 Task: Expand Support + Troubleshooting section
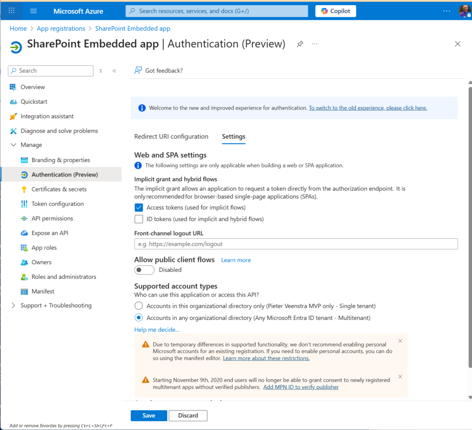13,306
